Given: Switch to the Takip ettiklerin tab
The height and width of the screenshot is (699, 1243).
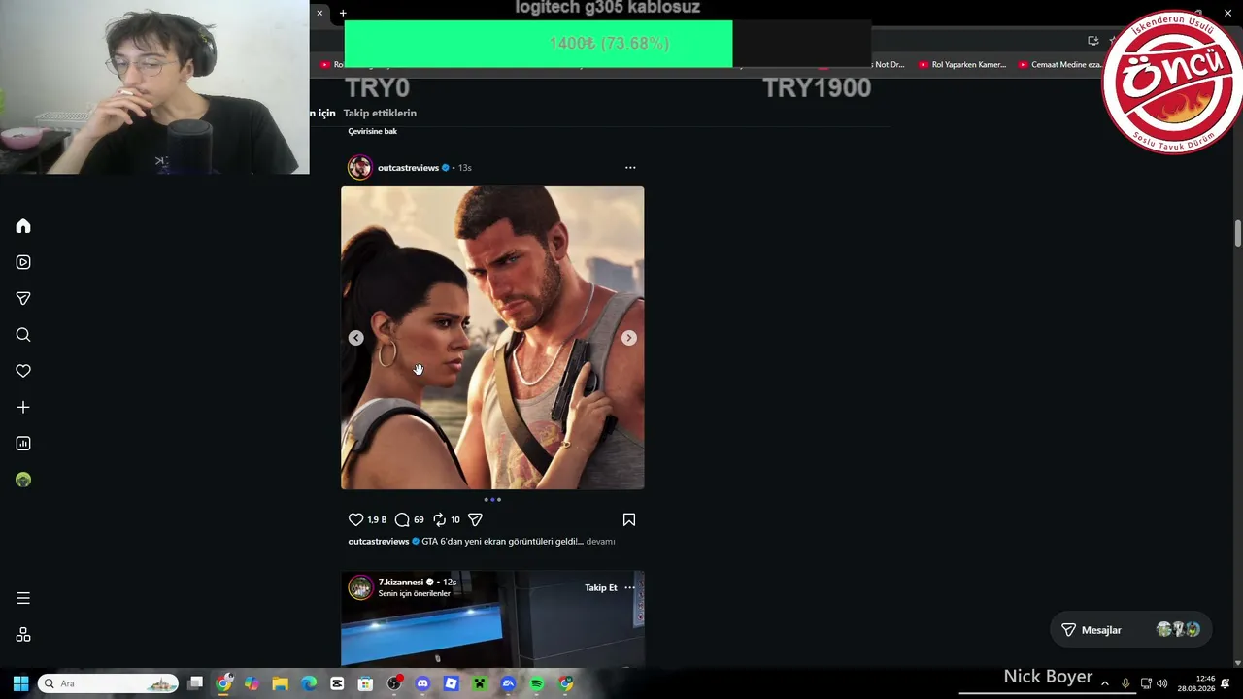Looking at the screenshot, I should tap(380, 113).
